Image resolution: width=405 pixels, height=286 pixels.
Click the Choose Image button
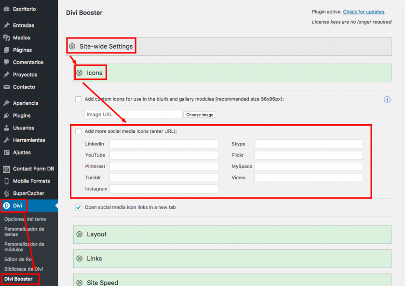coord(200,115)
